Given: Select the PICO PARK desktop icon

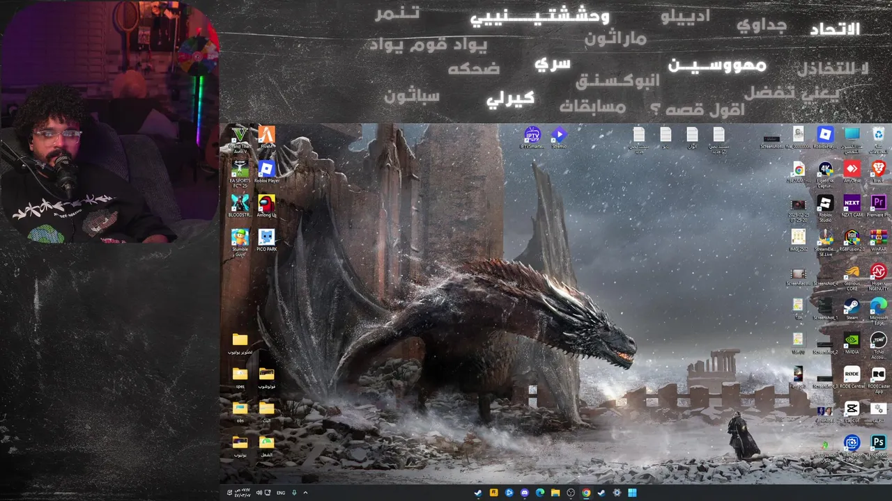Looking at the screenshot, I should [266, 240].
